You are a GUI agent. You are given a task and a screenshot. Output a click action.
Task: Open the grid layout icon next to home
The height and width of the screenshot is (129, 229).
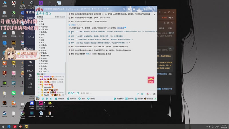coord(134,9)
